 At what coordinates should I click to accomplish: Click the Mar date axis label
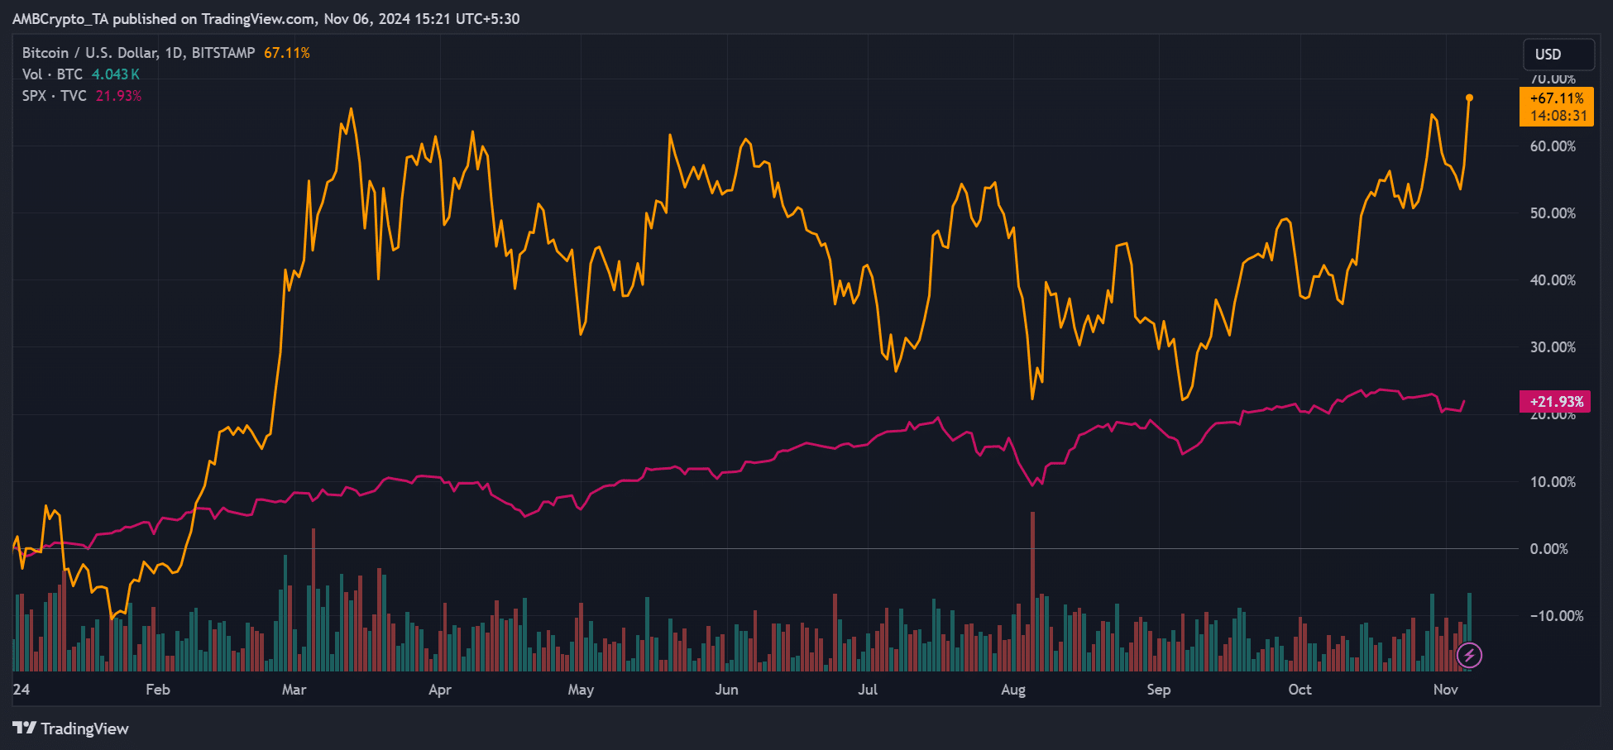click(294, 690)
